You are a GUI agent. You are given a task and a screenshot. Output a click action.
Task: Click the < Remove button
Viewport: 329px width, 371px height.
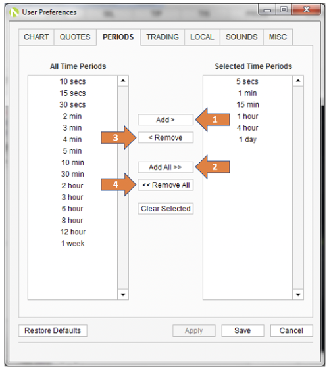click(x=165, y=137)
